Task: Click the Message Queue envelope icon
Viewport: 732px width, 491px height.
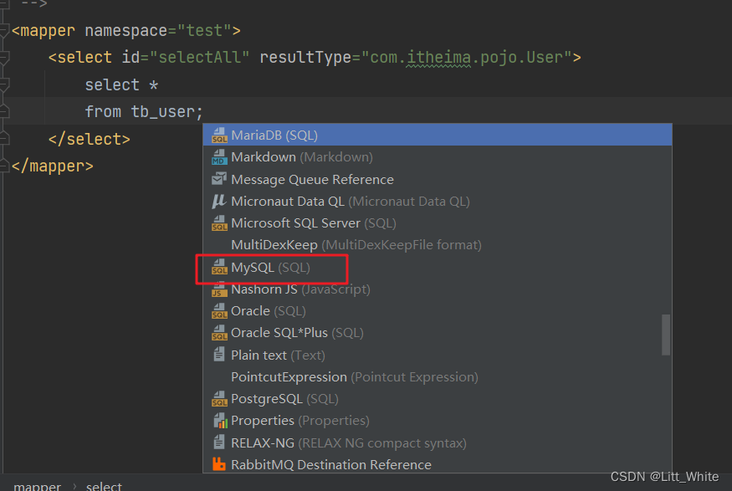Action: 219,179
